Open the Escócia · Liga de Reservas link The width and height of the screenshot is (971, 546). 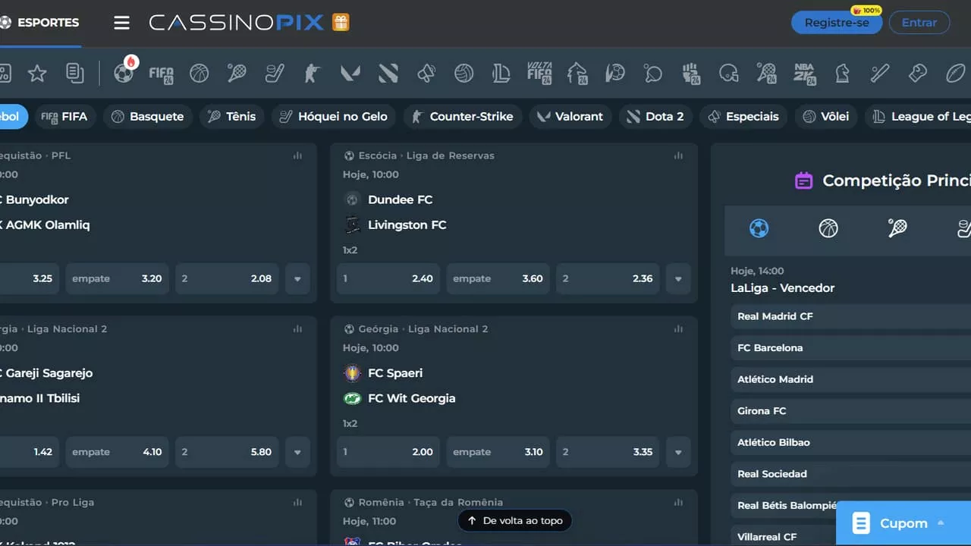coord(426,155)
